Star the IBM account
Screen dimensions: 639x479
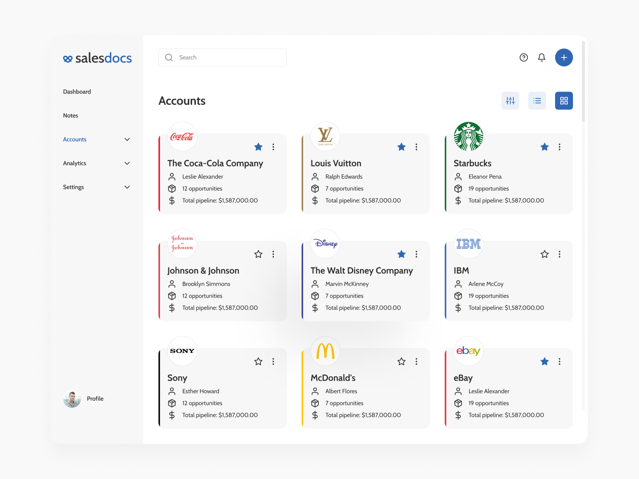545,254
